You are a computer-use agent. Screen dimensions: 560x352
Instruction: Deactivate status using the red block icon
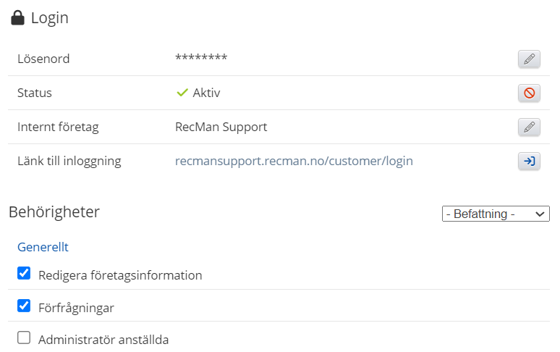point(529,93)
